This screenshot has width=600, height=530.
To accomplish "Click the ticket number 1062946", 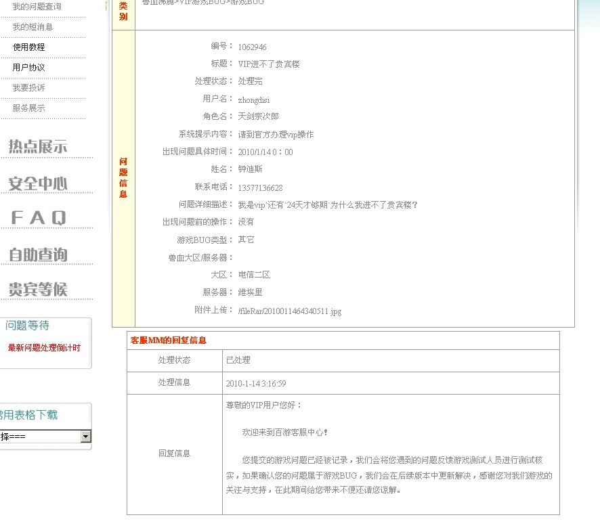I will [x=252, y=47].
